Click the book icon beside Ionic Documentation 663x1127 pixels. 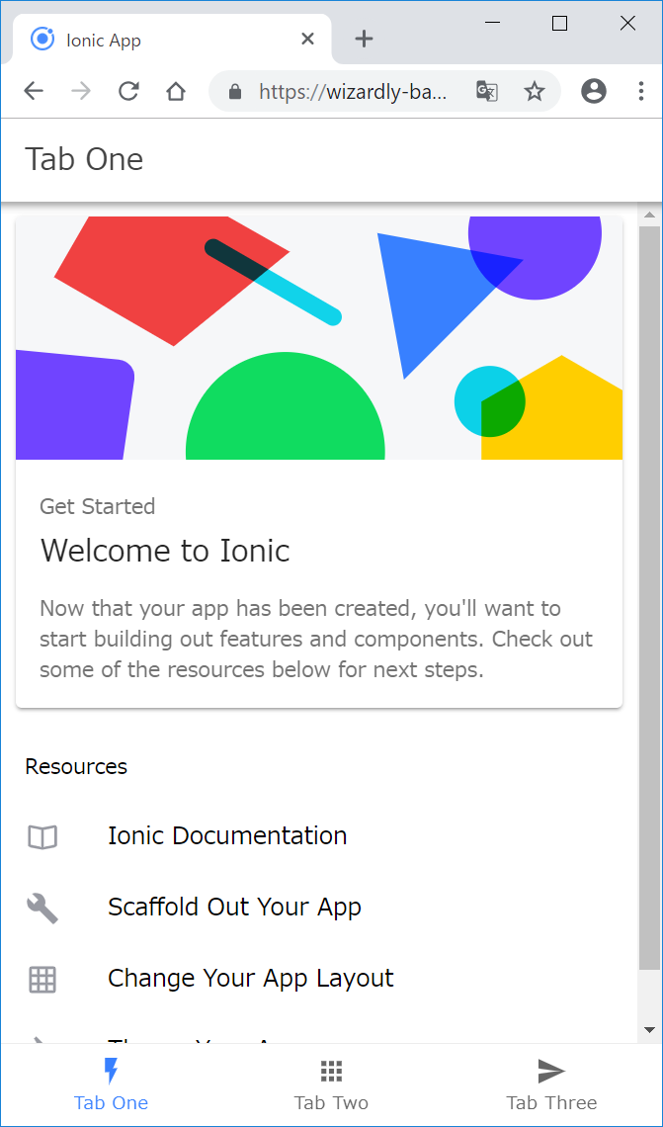pos(42,837)
